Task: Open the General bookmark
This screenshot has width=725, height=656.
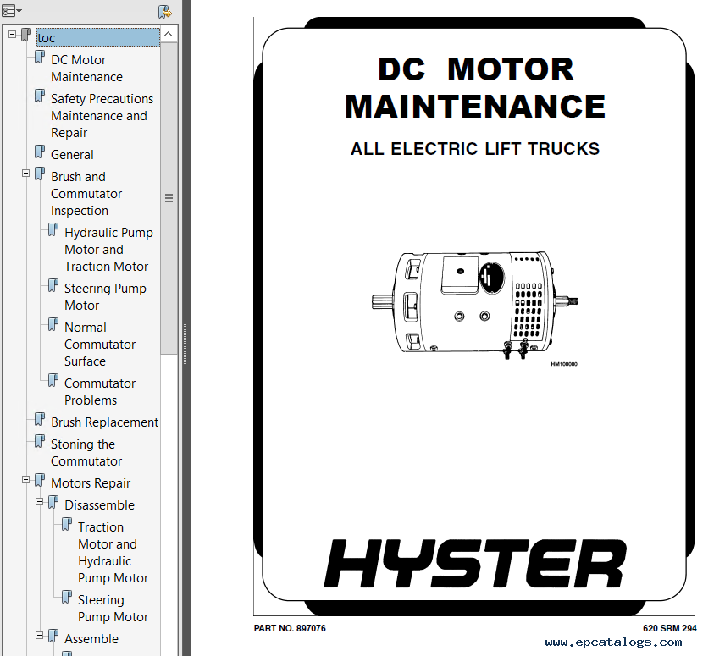Action: point(72,154)
